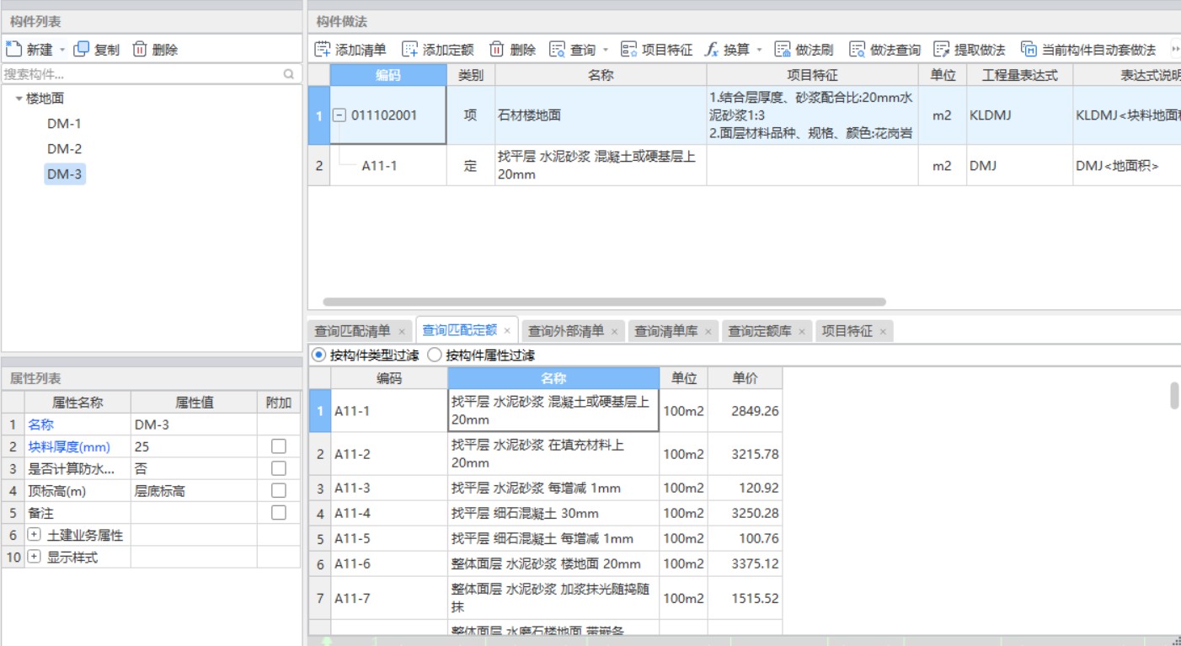The height and width of the screenshot is (646, 1181).
Task: Select quota row A11-2
Action: 545,454
